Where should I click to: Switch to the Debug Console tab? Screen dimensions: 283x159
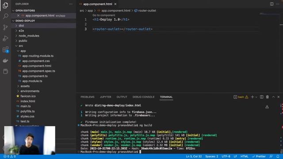pos(143,97)
